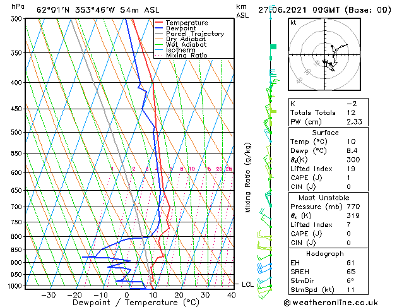397x307 pixels.
Task: Click the Most Unstable Lifted Index value 7
Action: pos(348,225)
